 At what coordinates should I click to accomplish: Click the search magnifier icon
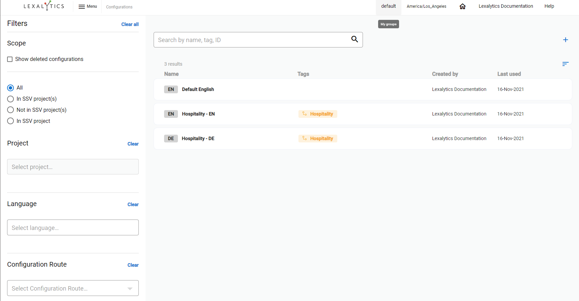(354, 39)
